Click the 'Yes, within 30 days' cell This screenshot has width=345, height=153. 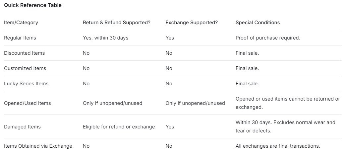point(105,38)
